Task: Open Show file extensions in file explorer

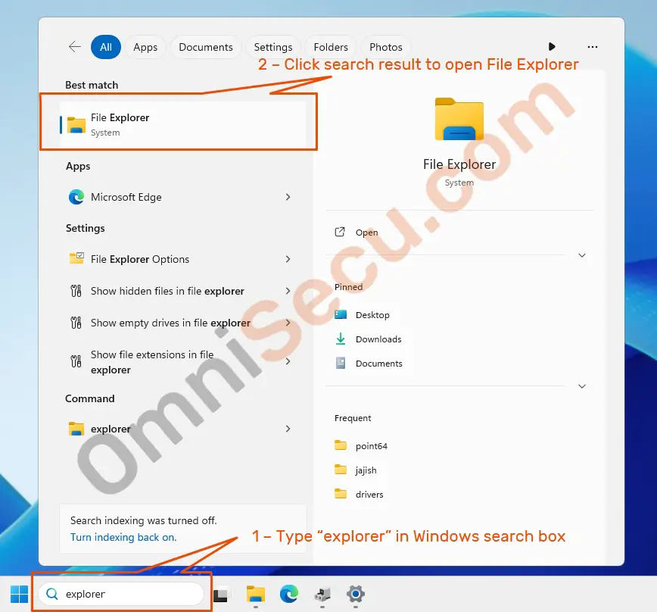Action: pyautogui.click(x=183, y=362)
